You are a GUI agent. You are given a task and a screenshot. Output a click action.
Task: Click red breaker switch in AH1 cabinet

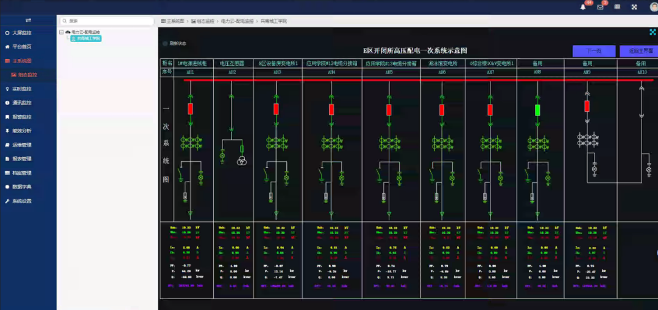click(191, 109)
